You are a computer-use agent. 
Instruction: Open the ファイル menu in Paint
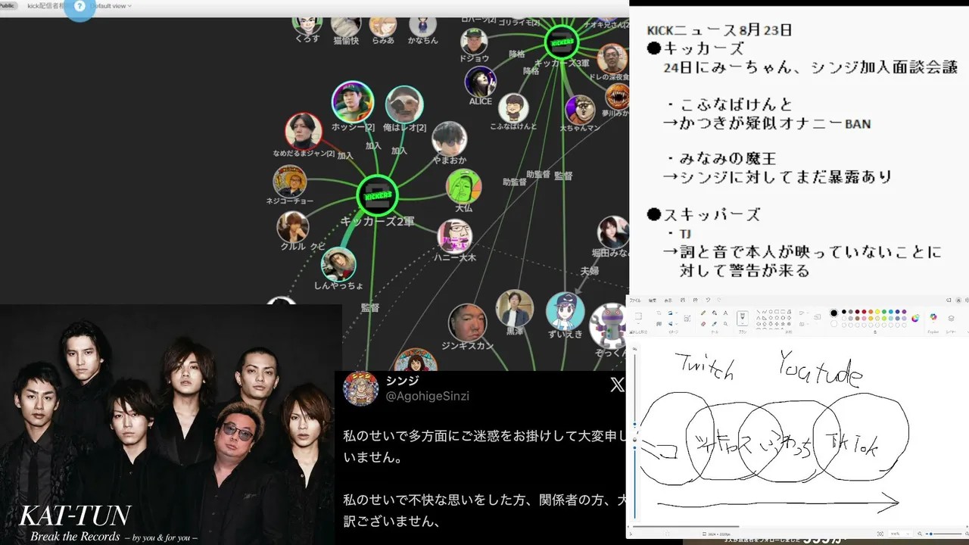(635, 301)
